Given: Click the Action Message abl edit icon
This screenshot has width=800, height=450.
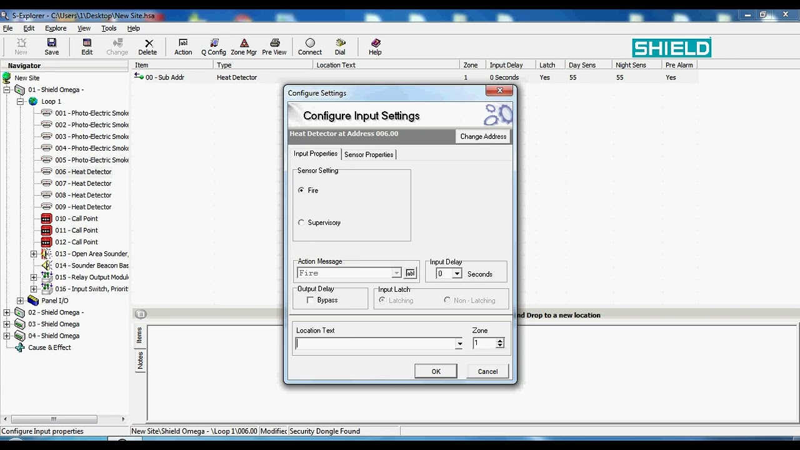Looking at the screenshot, I should coord(410,273).
